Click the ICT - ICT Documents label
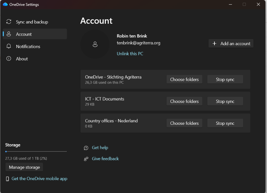 click(x=104, y=99)
